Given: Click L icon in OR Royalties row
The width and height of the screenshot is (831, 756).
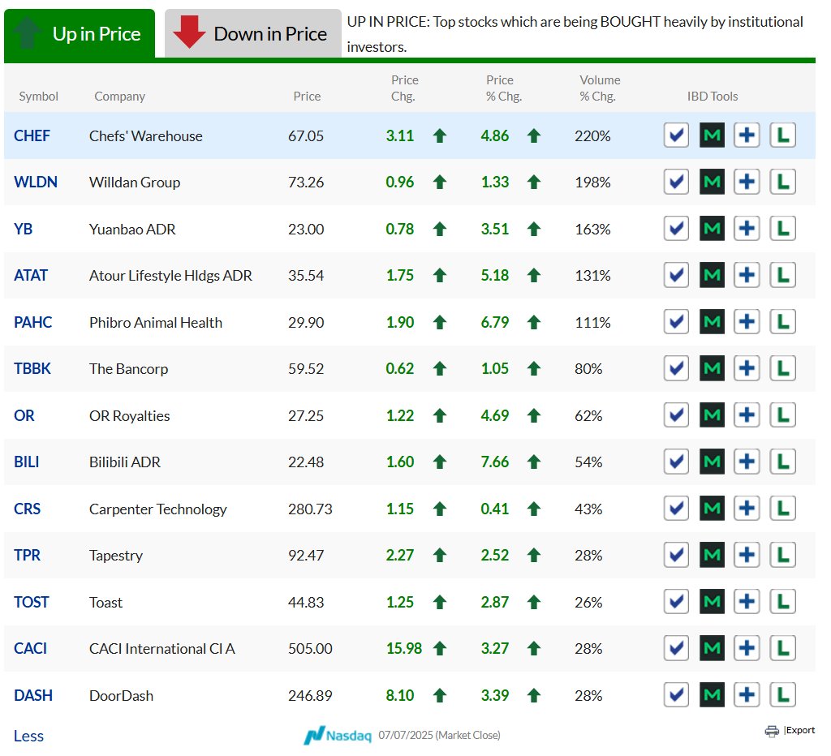Looking at the screenshot, I should pyautogui.click(x=782, y=415).
